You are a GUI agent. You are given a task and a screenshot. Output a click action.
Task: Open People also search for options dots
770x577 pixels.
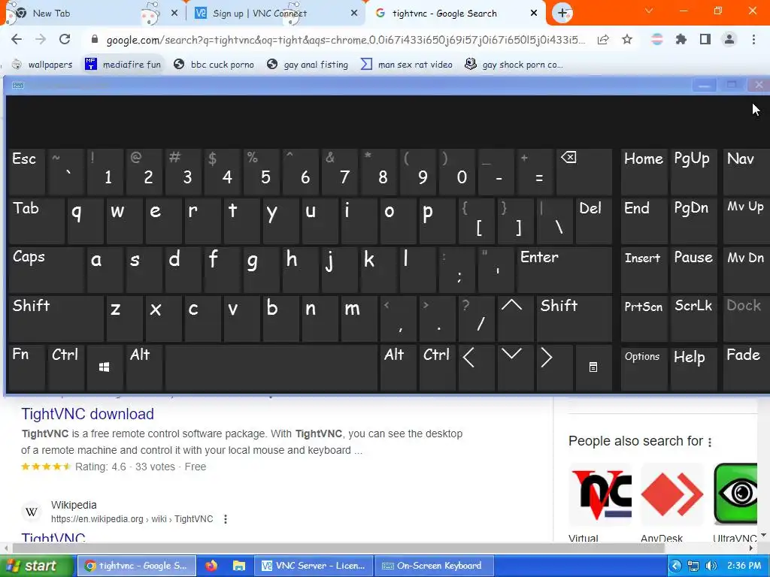pyautogui.click(x=710, y=442)
